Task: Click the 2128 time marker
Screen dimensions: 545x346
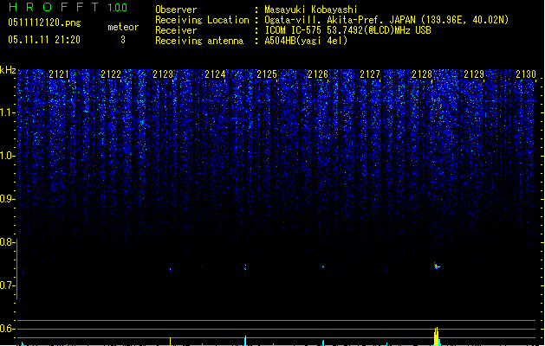Action: click(x=422, y=74)
